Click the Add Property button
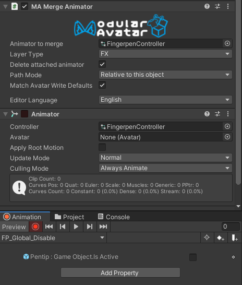Image resolution: width=242 pixels, height=285 pixels. point(120,272)
